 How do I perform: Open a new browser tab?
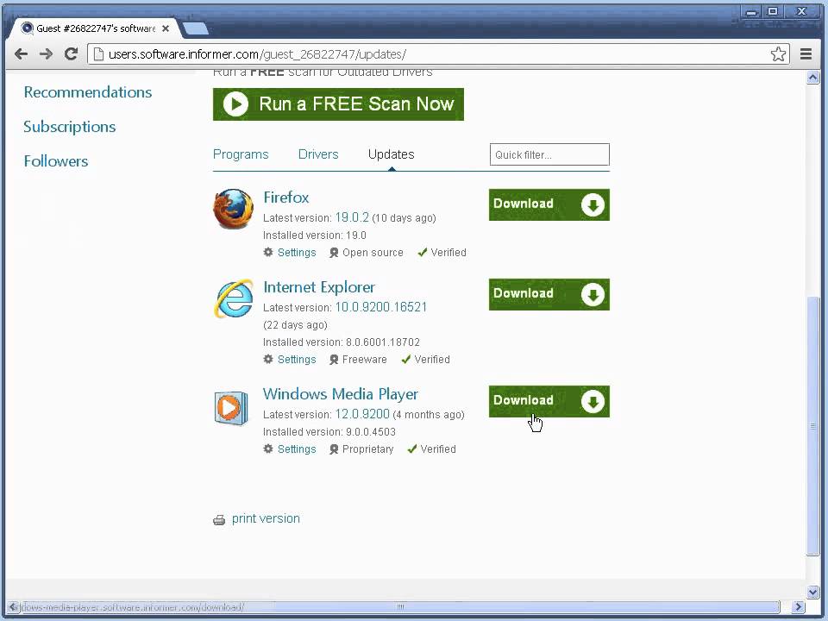pyautogui.click(x=196, y=29)
